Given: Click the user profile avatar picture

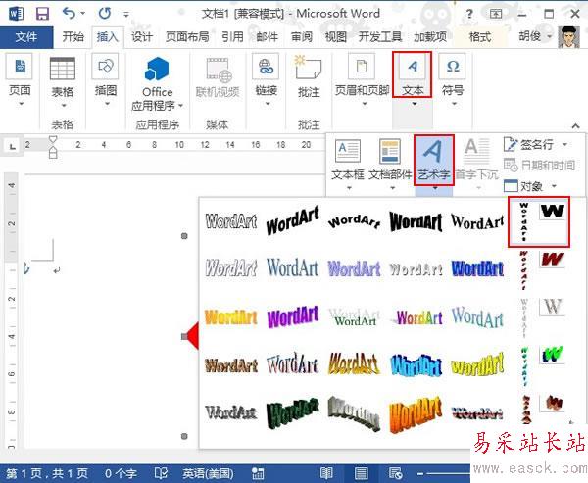Looking at the screenshot, I should pos(568,37).
